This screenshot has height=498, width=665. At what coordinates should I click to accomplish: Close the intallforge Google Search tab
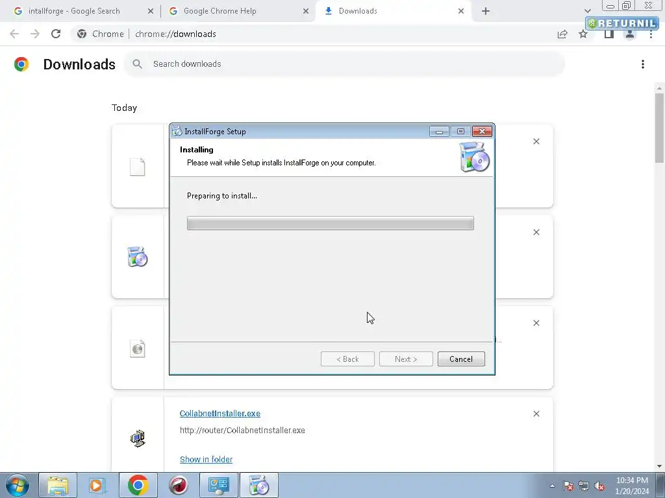click(151, 11)
